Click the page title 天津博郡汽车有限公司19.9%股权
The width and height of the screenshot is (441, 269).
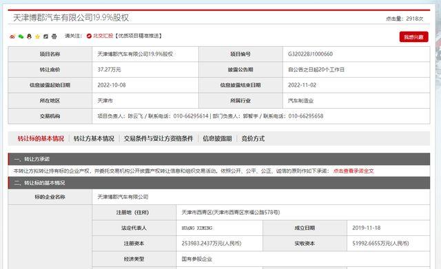[71, 18]
